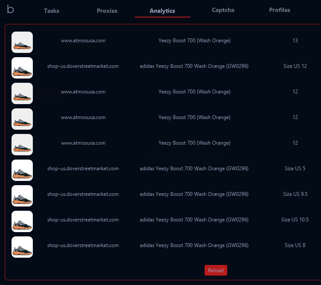Image resolution: width=321 pixels, height=285 pixels.
Task: Click product name in Size US 10.5 row
Action: coord(194,220)
